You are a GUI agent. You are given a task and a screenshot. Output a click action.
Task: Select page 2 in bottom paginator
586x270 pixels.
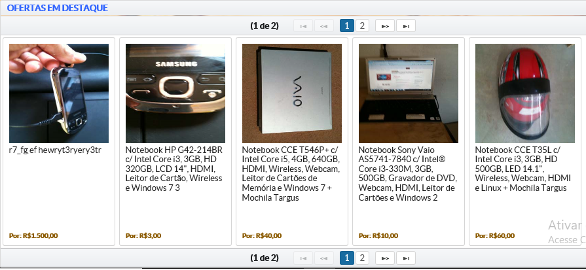pos(362,258)
